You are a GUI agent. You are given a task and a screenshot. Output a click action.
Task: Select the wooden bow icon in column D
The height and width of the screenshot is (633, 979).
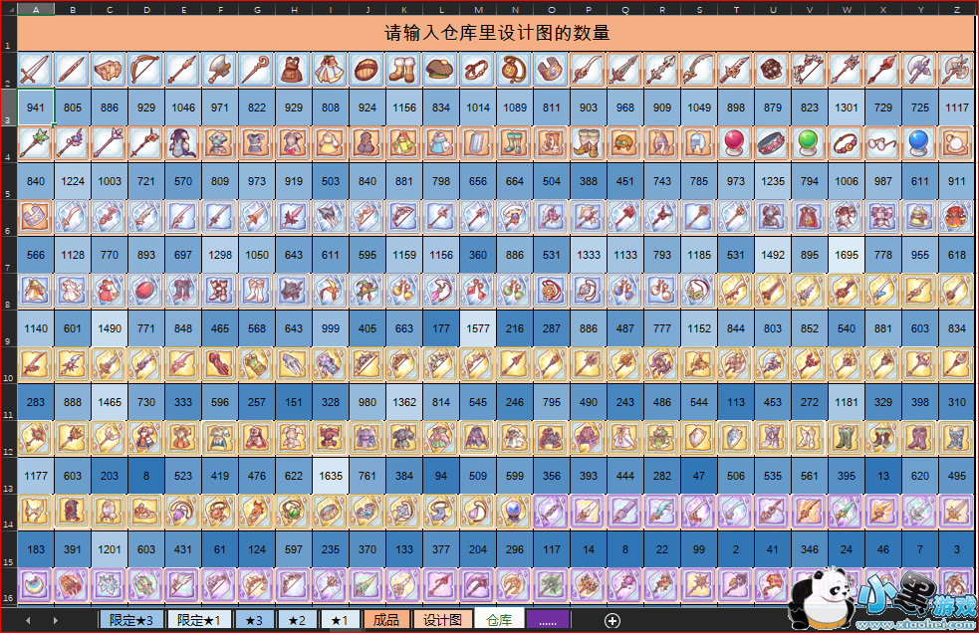pos(146,70)
